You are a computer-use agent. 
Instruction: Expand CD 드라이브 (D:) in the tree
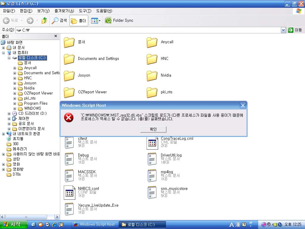pos(9,114)
